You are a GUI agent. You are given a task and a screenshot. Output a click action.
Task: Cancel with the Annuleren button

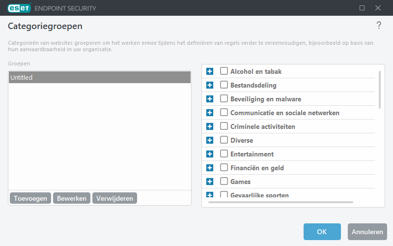367,232
